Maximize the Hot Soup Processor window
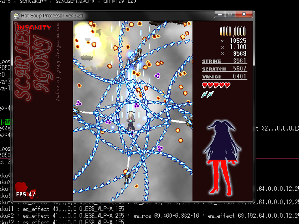 click(230, 14)
